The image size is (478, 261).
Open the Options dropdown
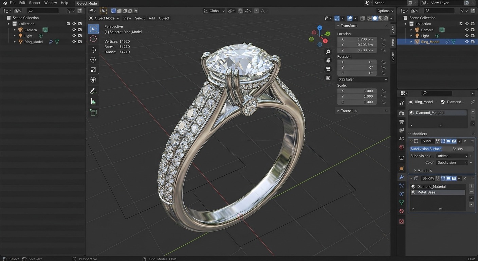(x=385, y=11)
